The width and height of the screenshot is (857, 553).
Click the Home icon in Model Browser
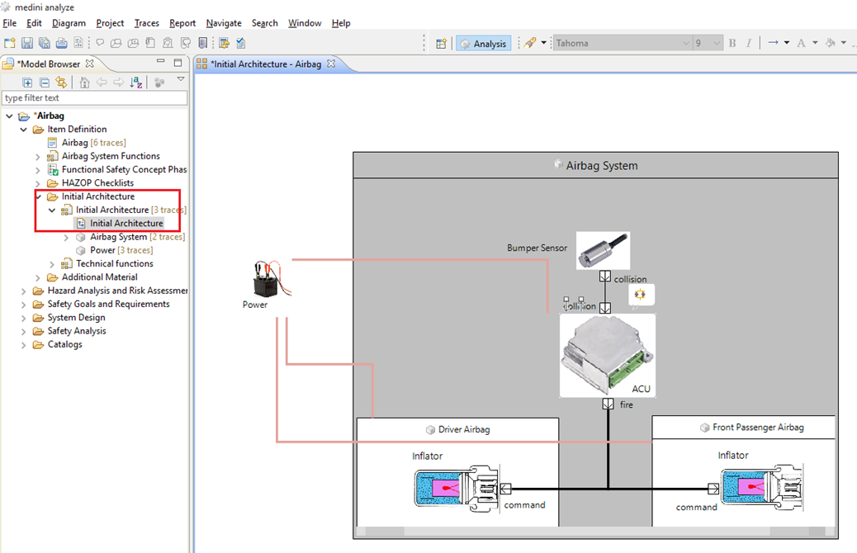(x=84, y=82)
